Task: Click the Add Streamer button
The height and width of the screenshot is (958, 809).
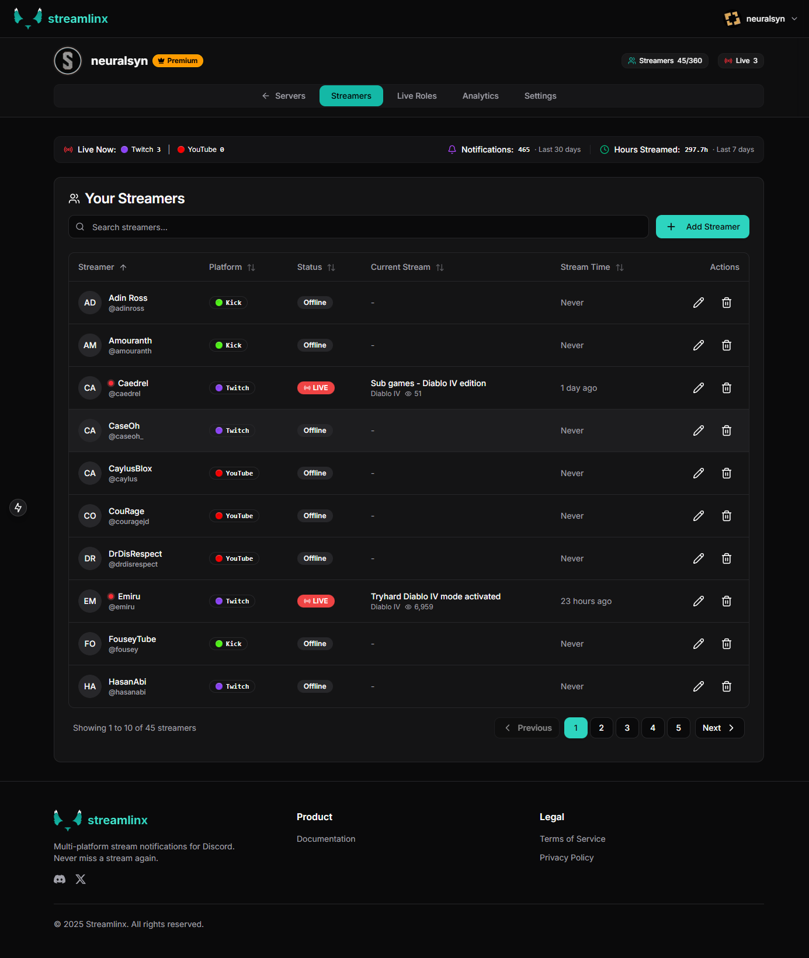Action: click(x=702, y=227)
